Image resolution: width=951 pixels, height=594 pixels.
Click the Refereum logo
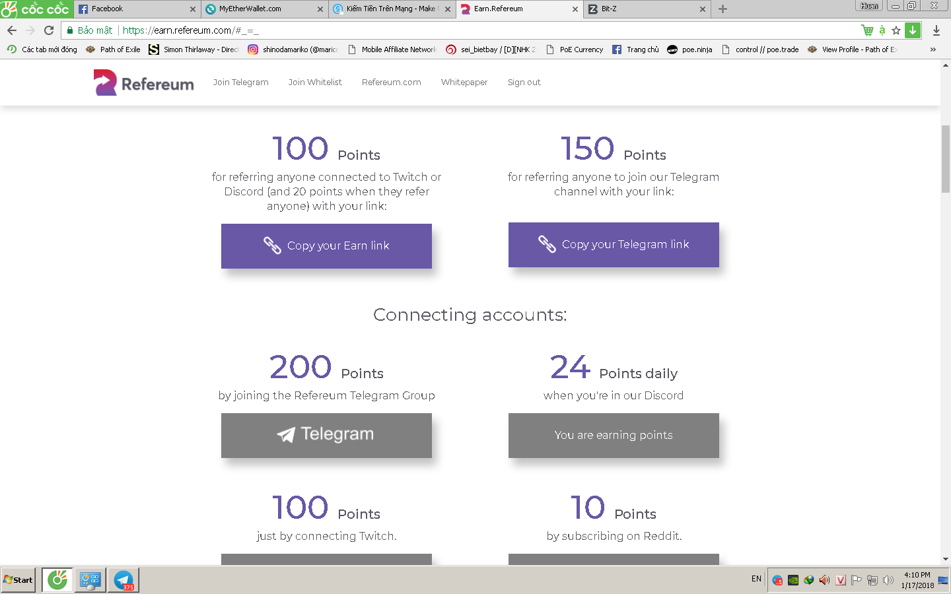point(144,82)
